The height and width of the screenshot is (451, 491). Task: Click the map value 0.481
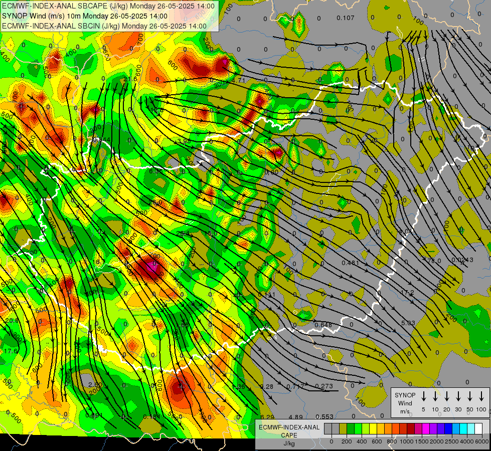(x=351, y=263)
